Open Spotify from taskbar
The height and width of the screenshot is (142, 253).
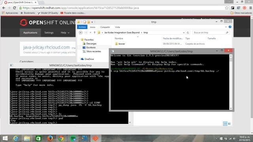point(73,138)
